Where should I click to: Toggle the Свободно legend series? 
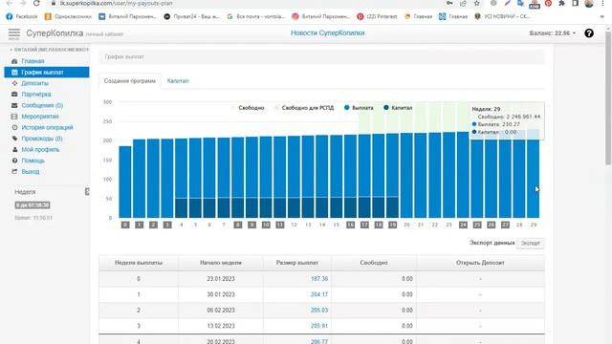pos(248,108)
